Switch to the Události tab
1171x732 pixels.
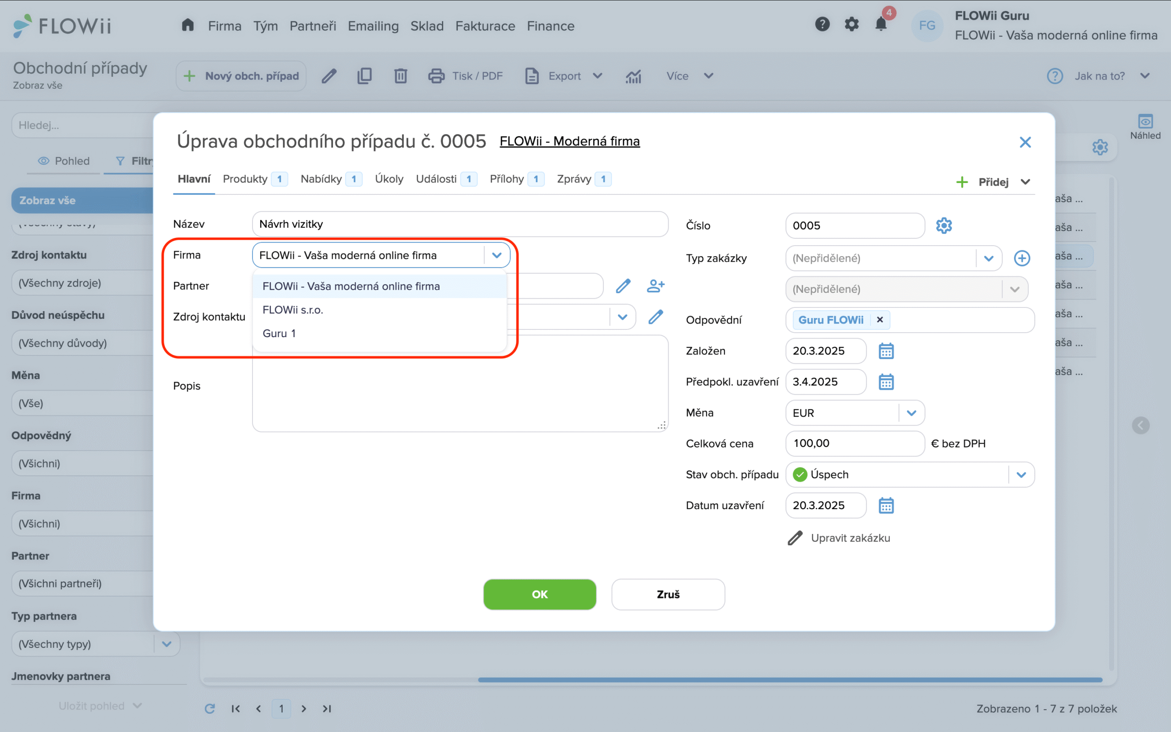coord(446,179)
